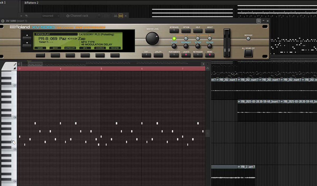Click the vertical level slider on the XV-5080
The height and width of the screenshot is (186, 317).
[x=227, y=43]
